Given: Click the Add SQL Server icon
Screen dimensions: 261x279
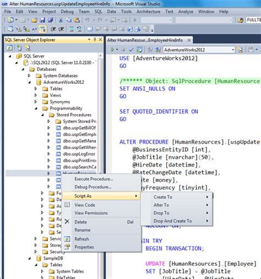Looking at the screenshot, I should point(19,48).
